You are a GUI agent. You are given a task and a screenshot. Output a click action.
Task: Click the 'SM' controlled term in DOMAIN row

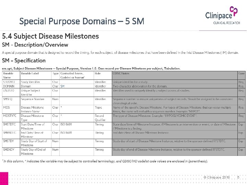click(62, 86)
